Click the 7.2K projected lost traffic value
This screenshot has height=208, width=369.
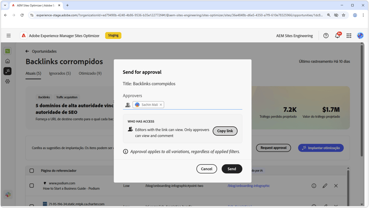point(290,110)
